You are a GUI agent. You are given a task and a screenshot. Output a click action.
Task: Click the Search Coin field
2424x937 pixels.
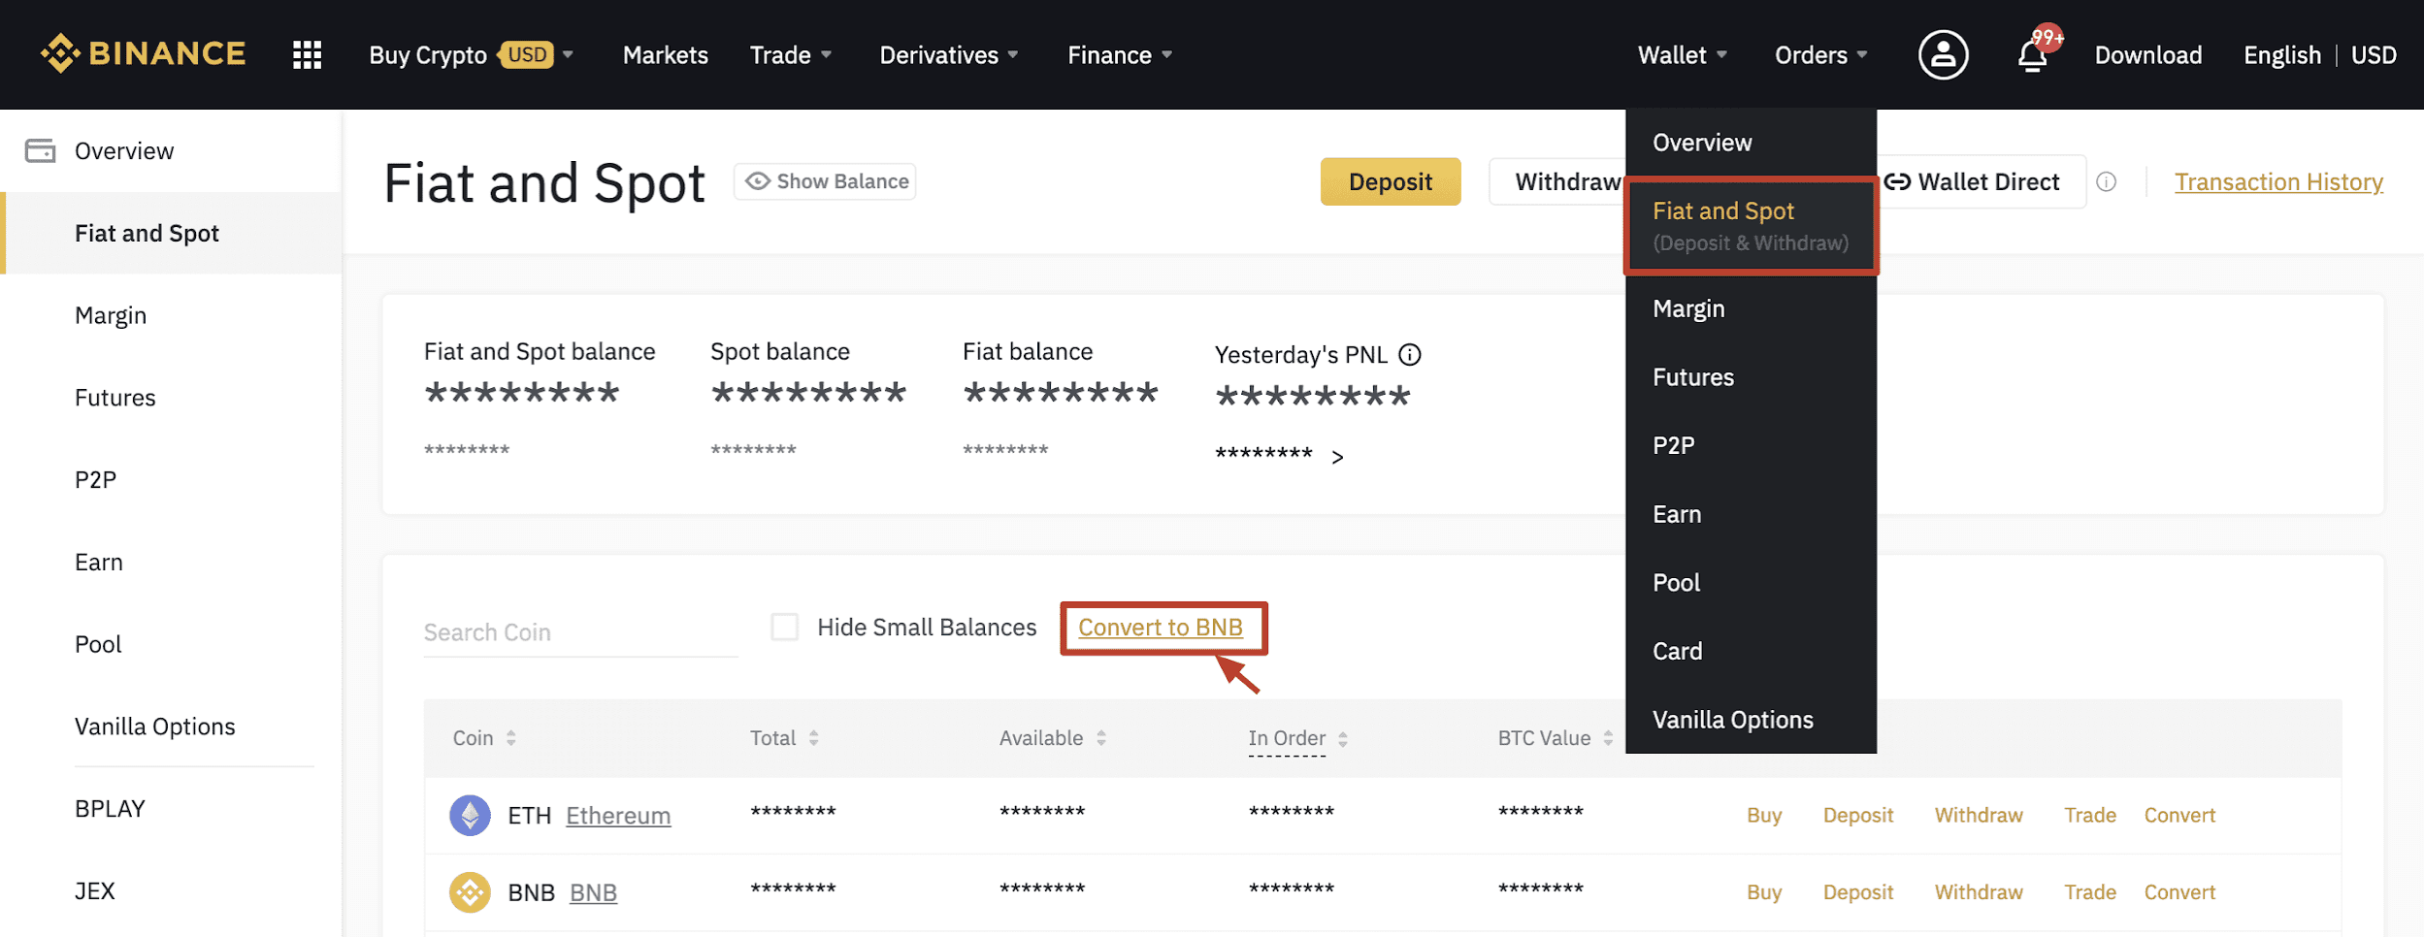580,632
